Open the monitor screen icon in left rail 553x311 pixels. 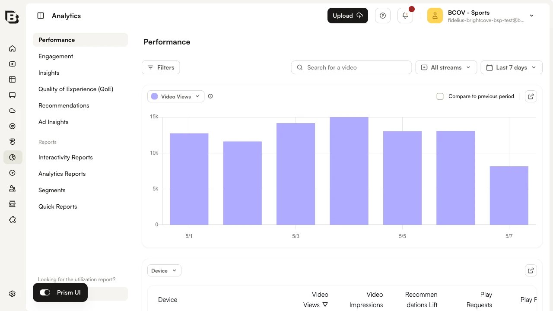click(13, 95)
